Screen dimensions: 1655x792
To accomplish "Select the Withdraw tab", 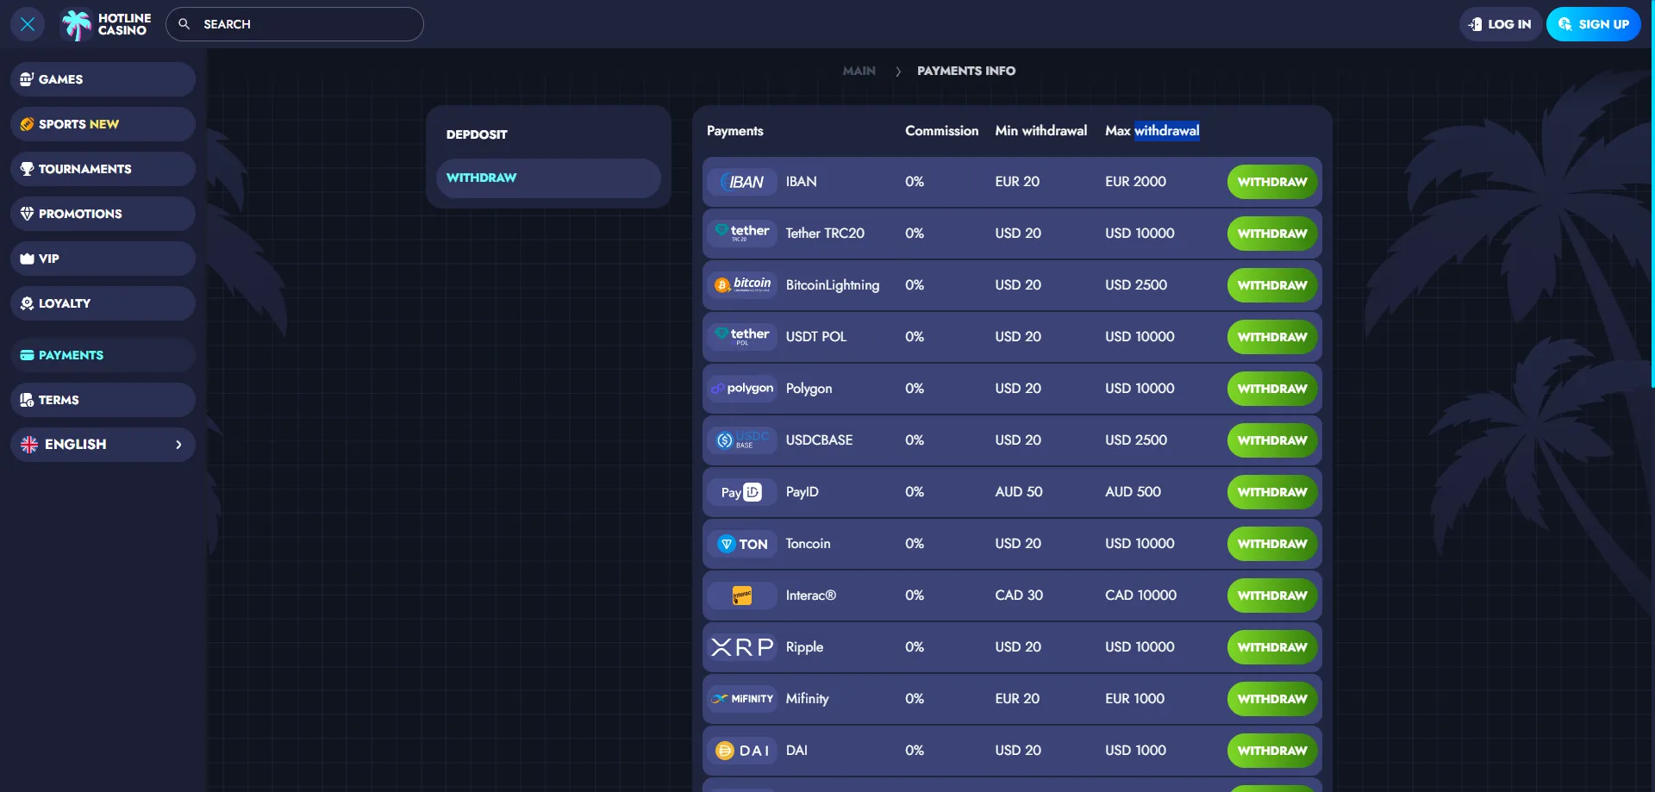I will pos(548,178).
